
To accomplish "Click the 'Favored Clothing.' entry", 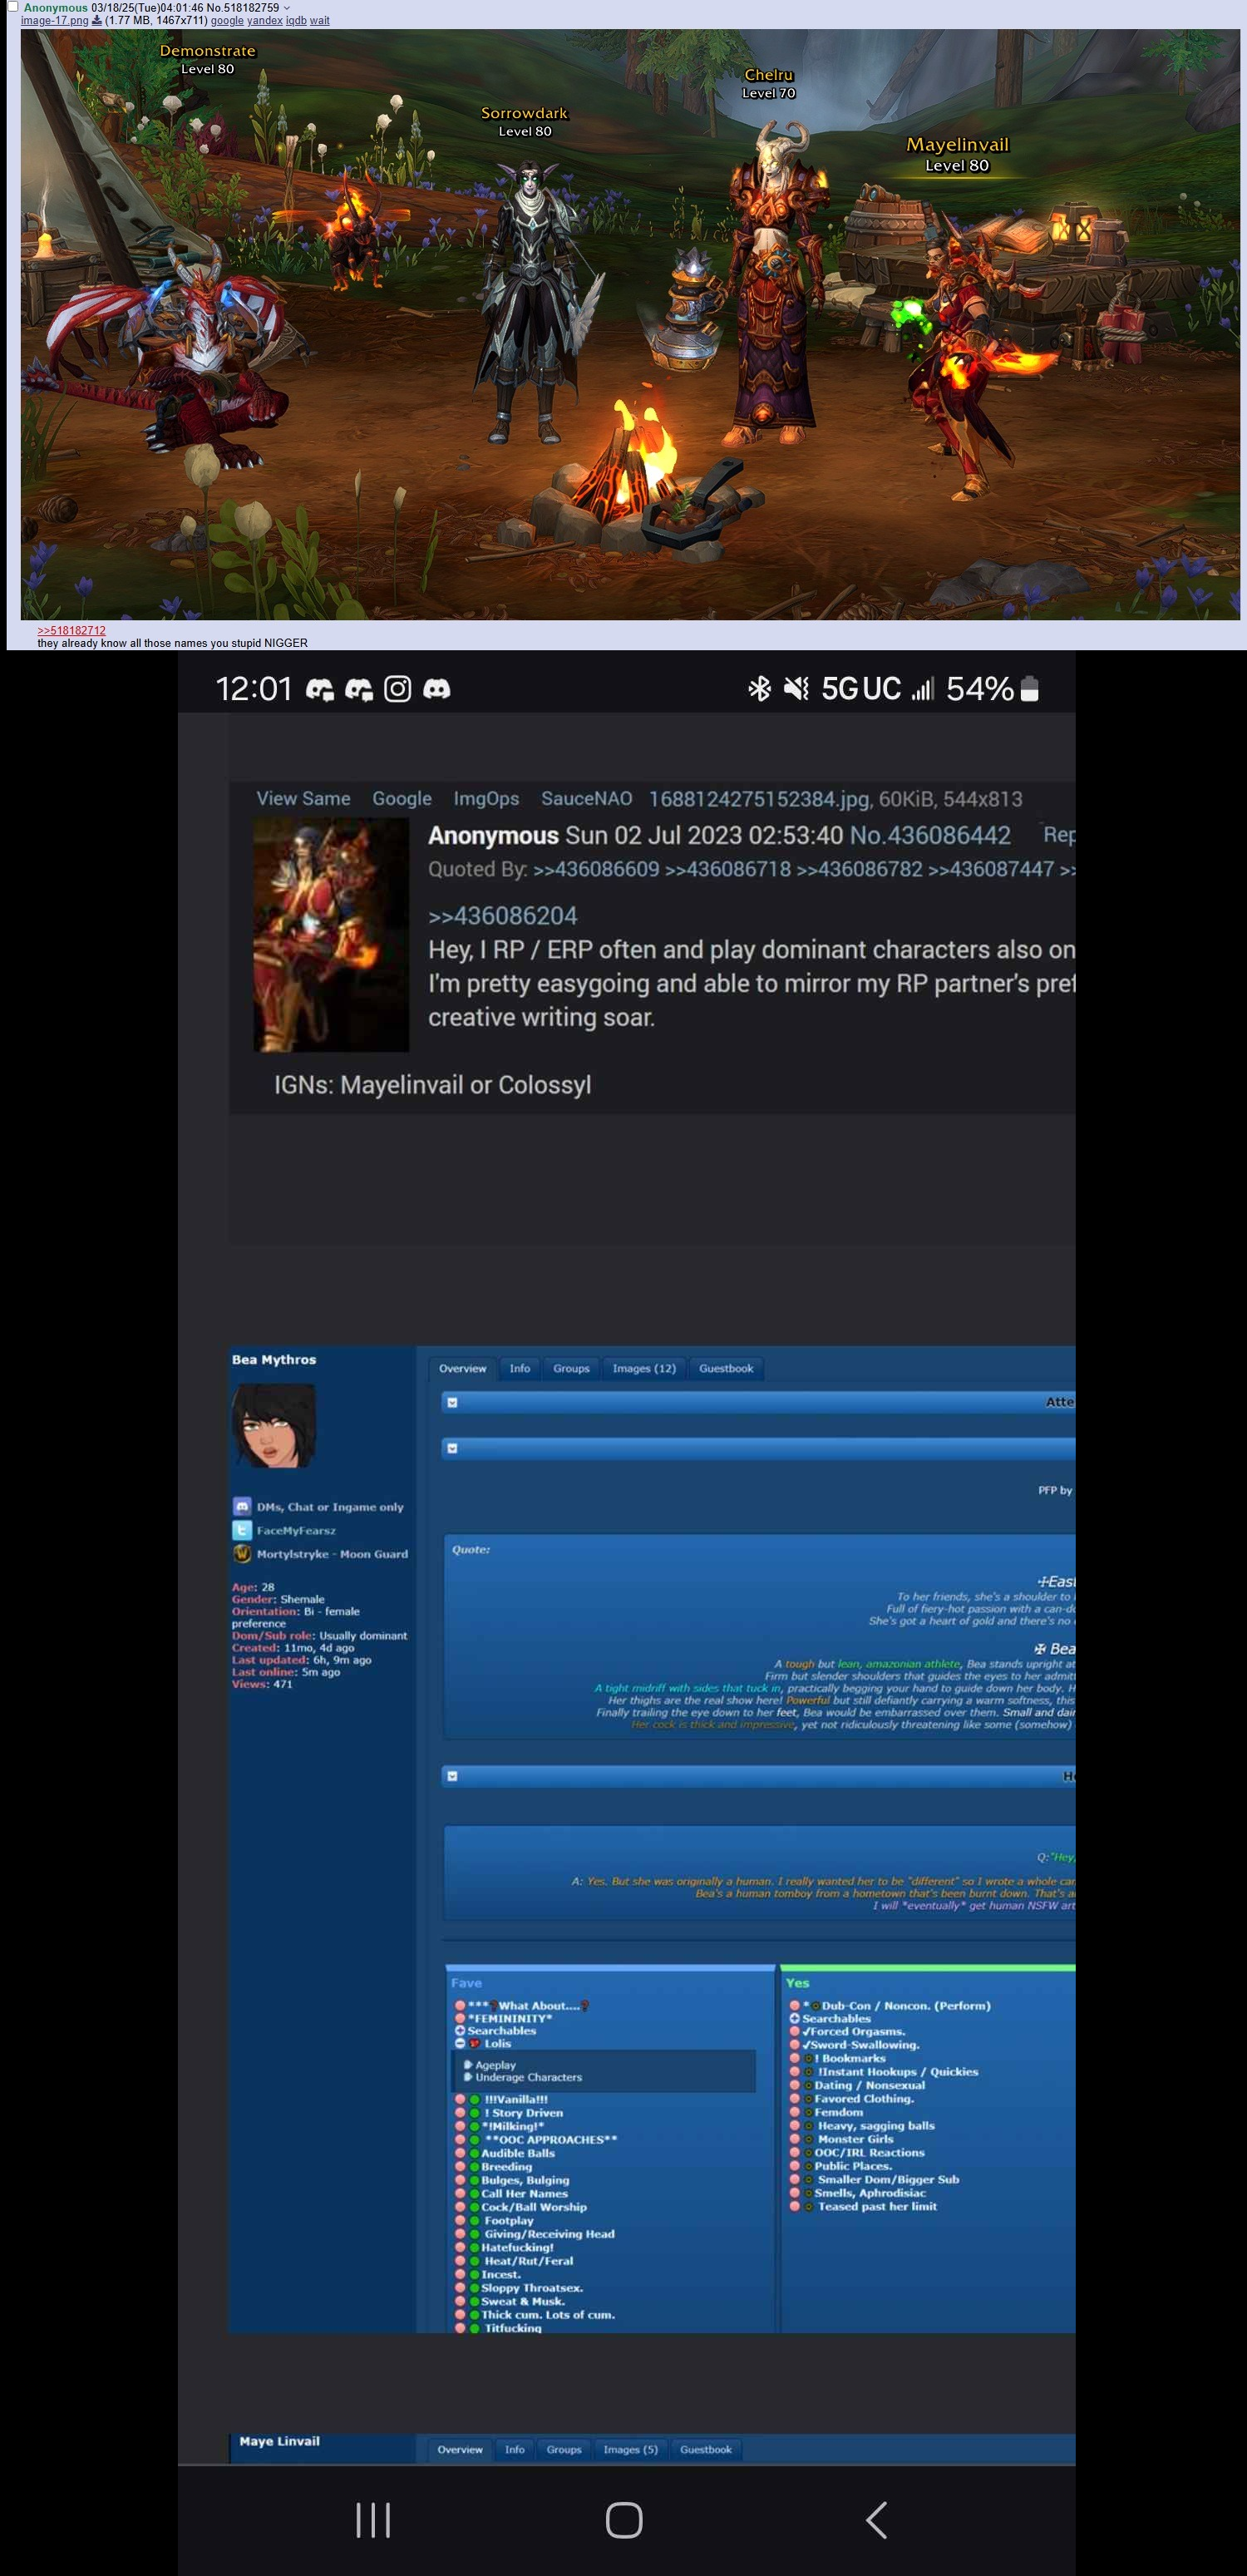I will pyautogui.click(x=864, y=2098).
